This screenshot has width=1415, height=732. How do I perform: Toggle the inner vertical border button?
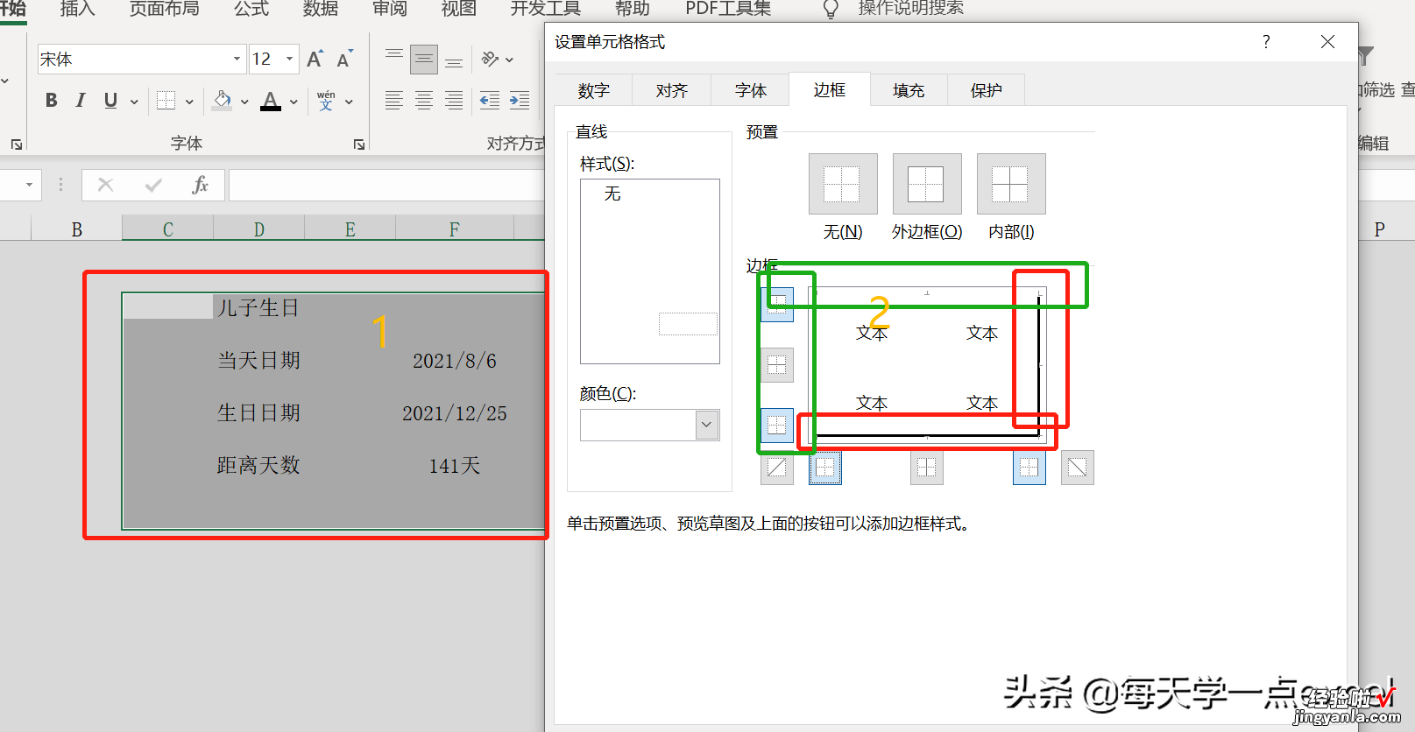pos(927,468)
